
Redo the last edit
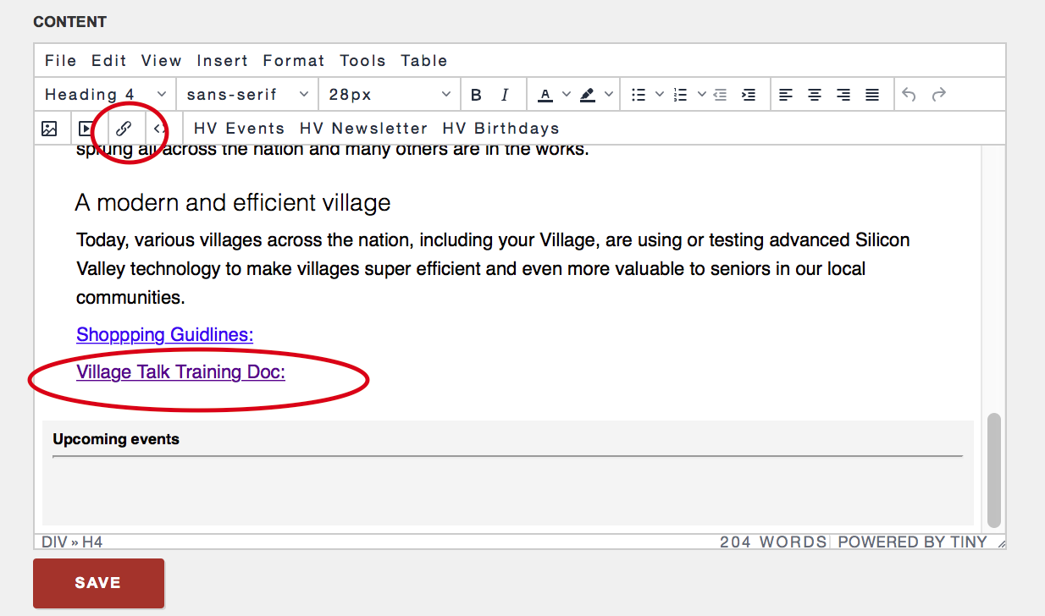938,95
